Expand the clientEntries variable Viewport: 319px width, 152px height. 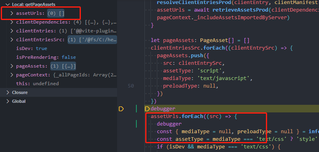point(12,31)
